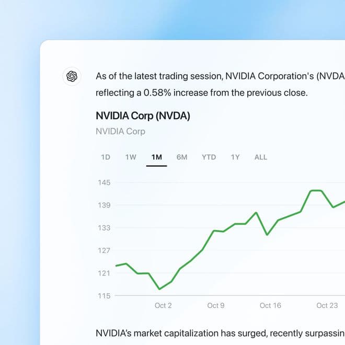Select the 1Y time range tab
The image size is (345, 345).
point(235,157)
